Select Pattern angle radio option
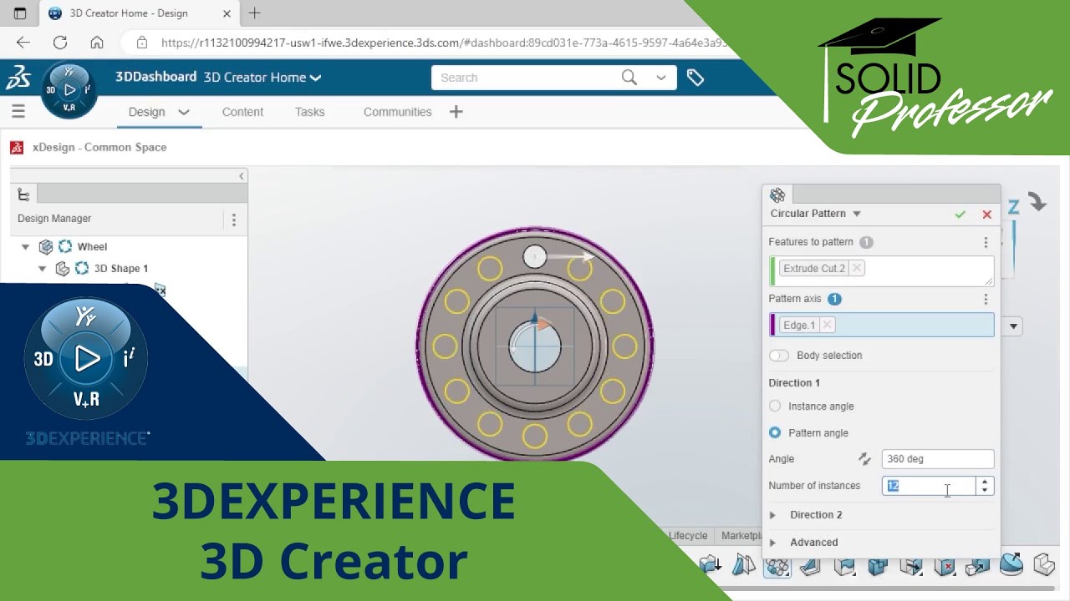1070x601 pixels. tap(775, 433)
